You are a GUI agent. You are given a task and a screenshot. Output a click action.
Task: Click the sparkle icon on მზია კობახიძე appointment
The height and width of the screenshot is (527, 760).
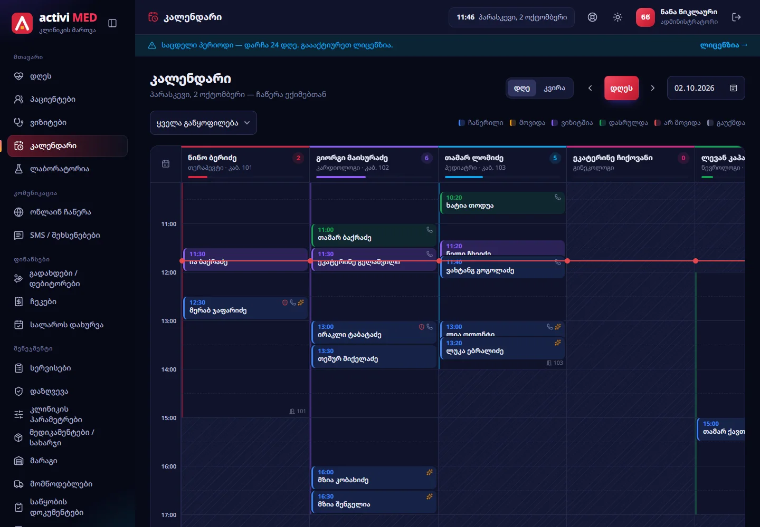coord(430,472)
